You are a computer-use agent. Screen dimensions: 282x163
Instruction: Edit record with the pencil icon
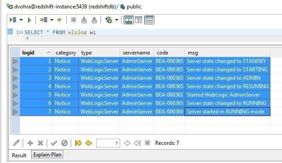tap(16, 143)
